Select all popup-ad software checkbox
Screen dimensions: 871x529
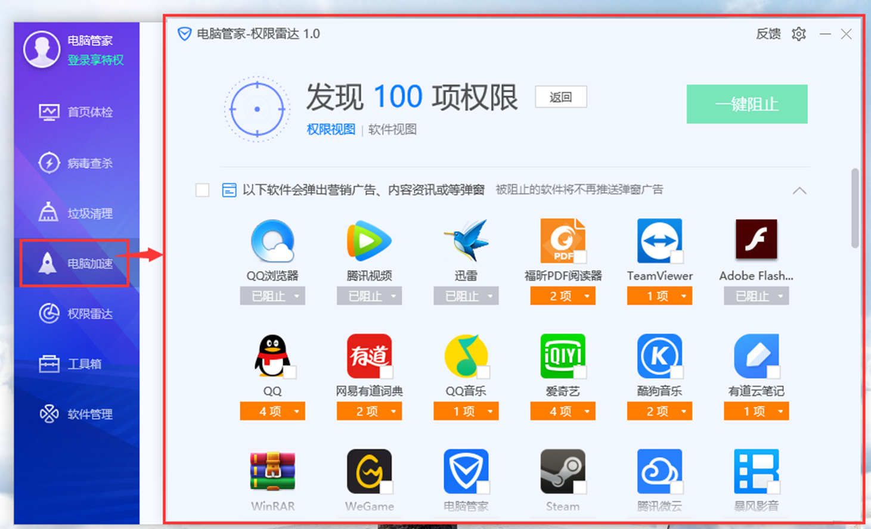(203, 190)
